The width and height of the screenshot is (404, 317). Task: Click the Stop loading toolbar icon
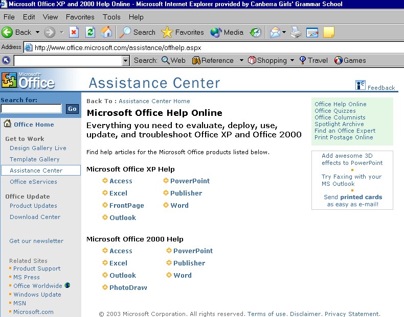pyautogui.click(x=74, y=32)
